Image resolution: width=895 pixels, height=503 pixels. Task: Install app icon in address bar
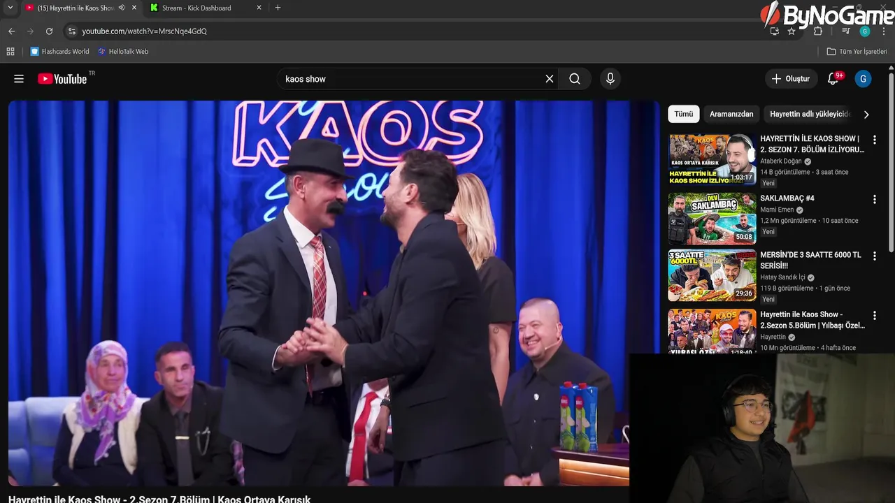coord(774,31)
